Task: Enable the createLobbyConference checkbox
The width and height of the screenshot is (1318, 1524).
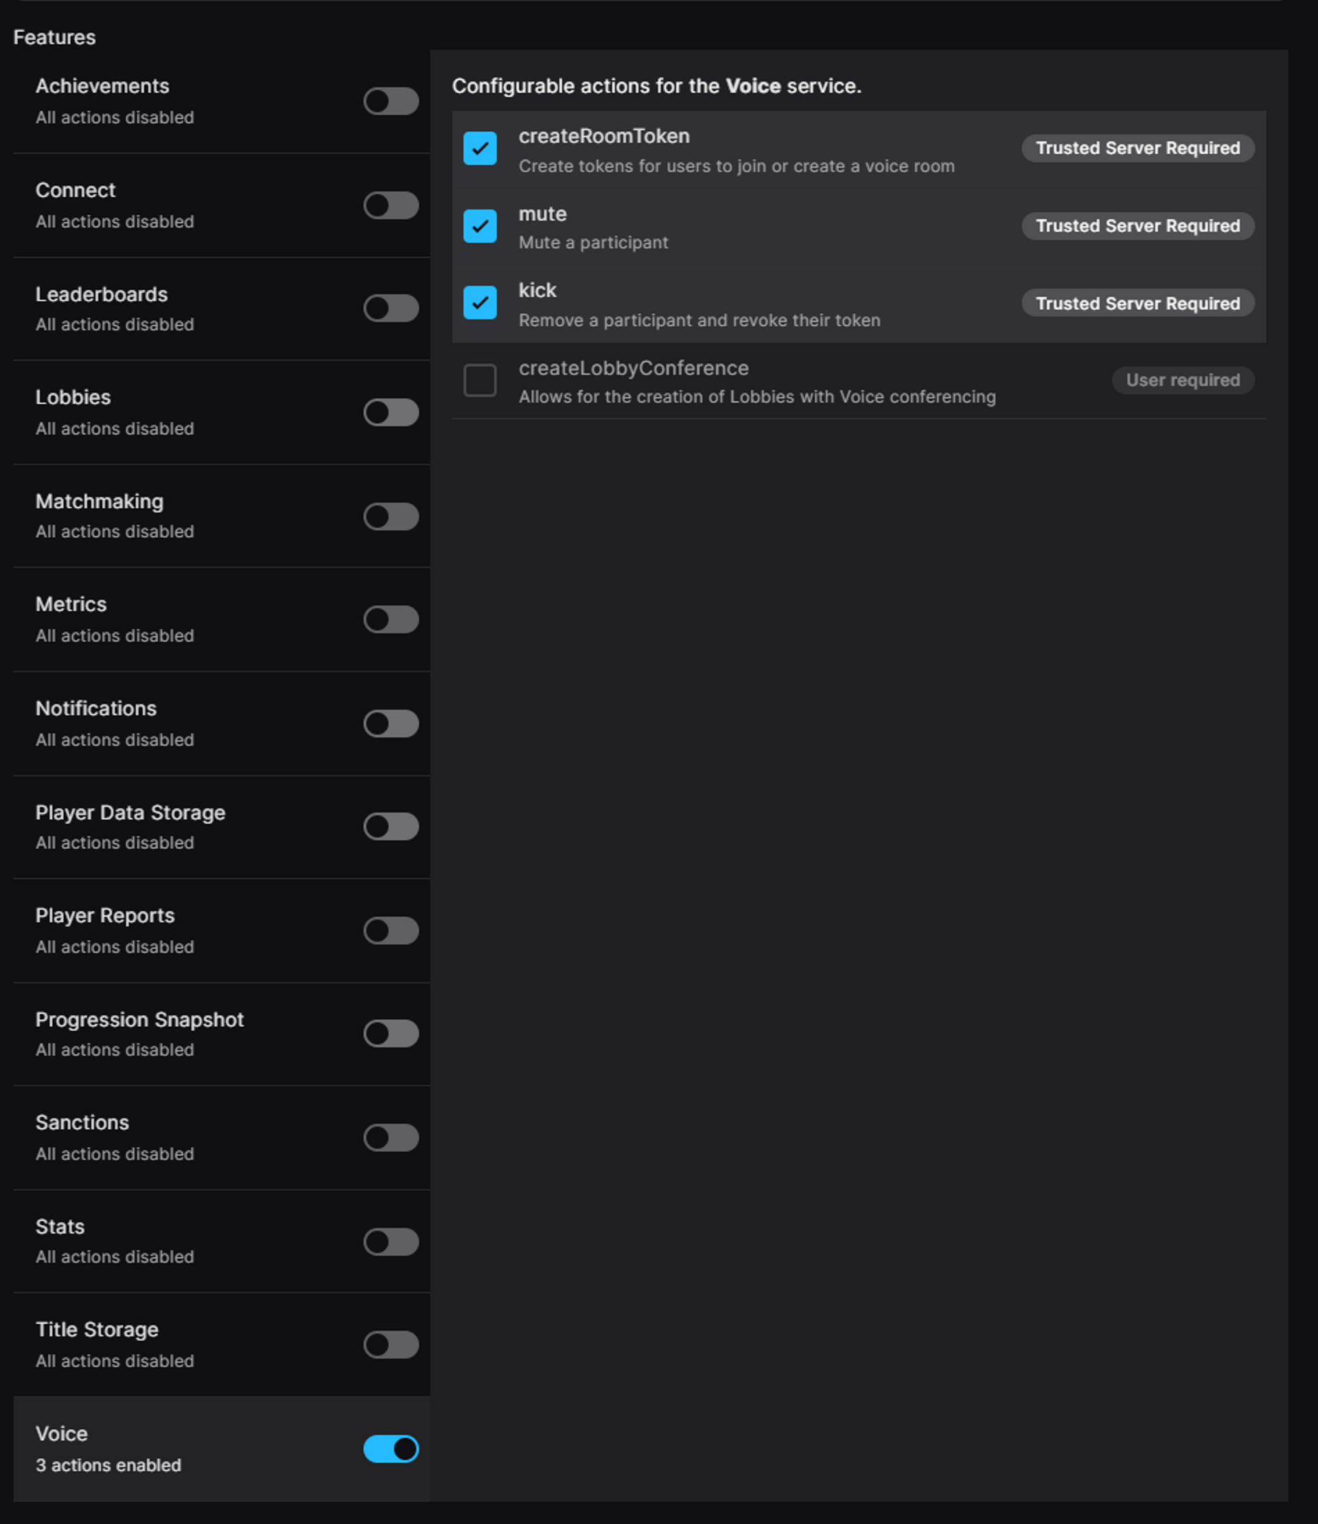Action: 481,380
